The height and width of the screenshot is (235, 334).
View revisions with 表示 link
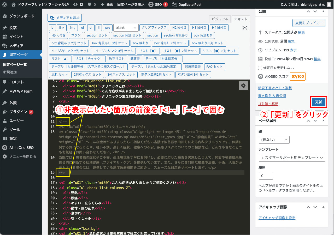(x=293, y=50)
